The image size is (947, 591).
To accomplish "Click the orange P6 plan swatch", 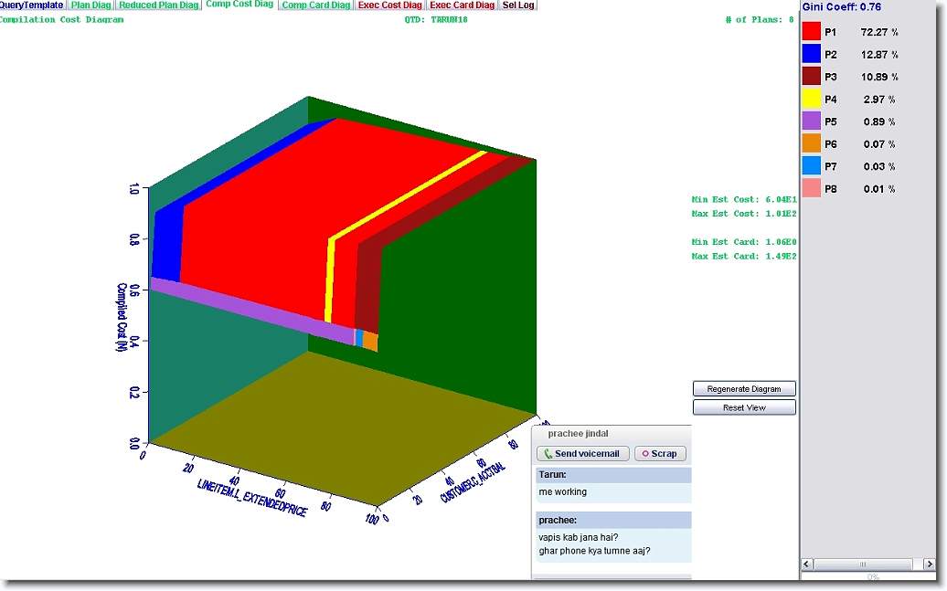I will click(x=811, y=144).
